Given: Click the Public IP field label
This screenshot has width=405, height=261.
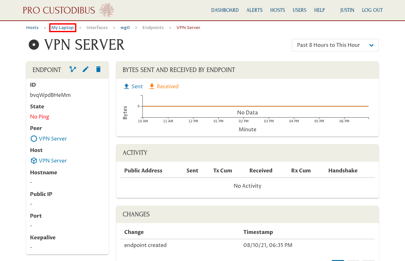Looking at the screenshot, I should [41, 194].
